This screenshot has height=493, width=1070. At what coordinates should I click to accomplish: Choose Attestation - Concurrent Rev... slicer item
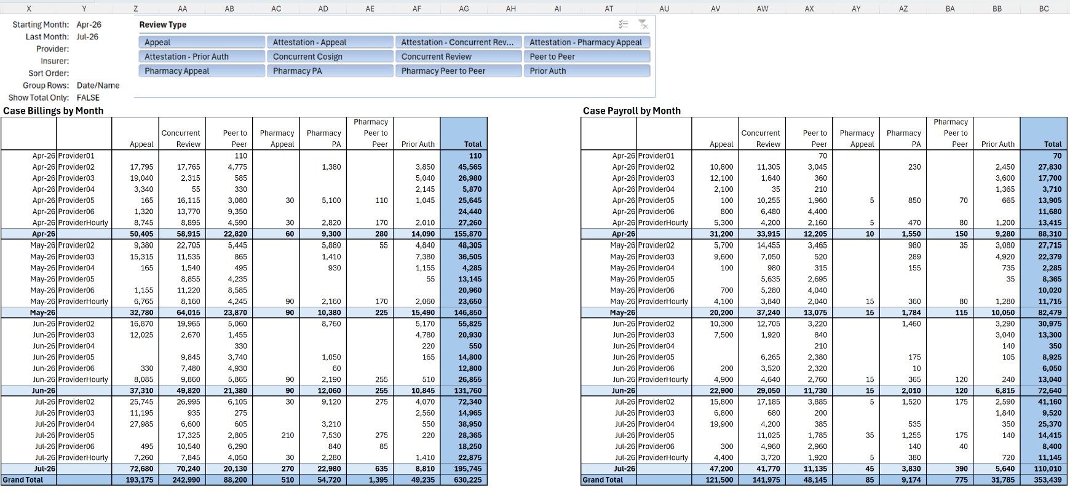460,42
